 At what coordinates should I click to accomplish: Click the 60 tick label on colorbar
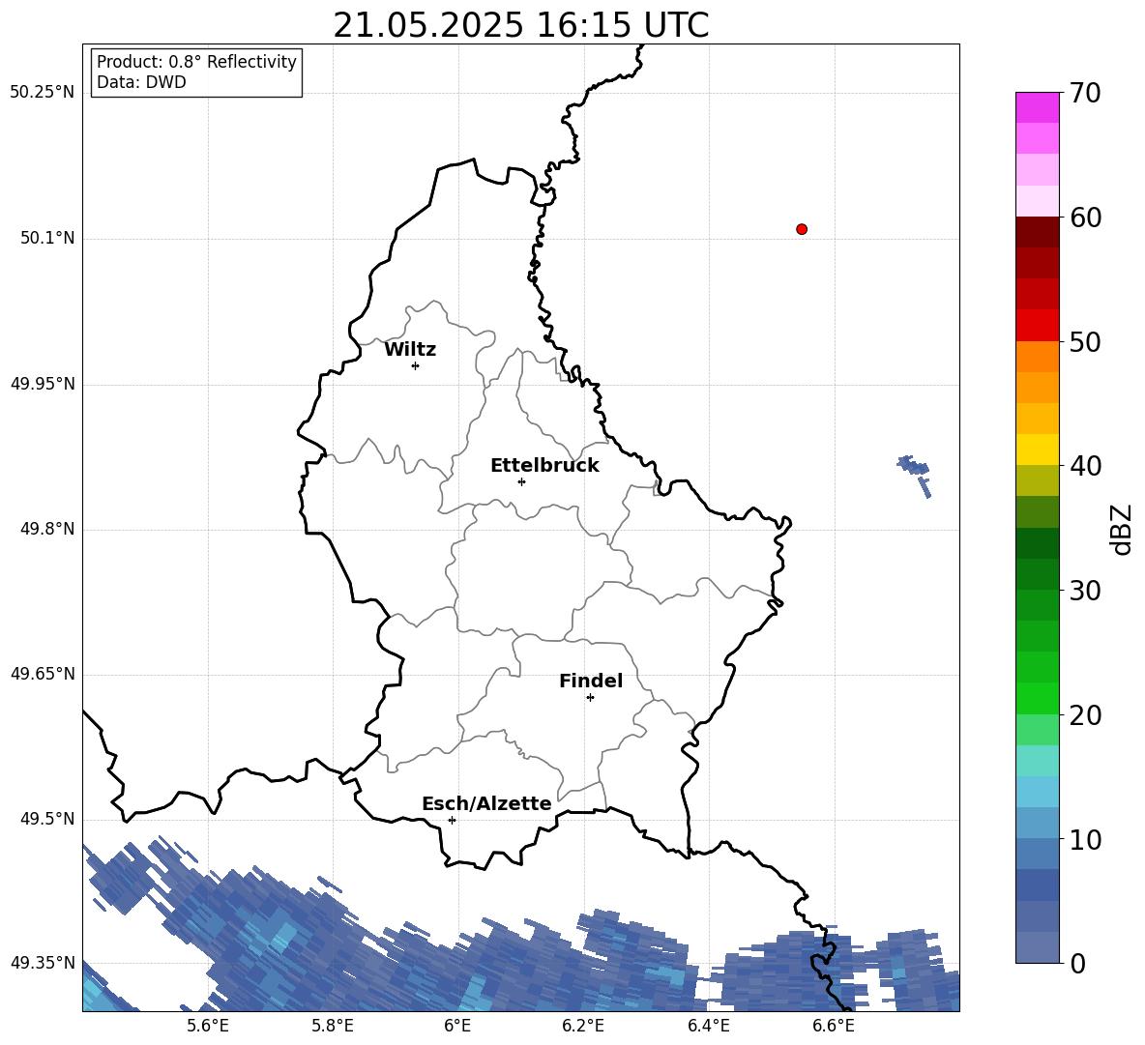pos(1084,218)
